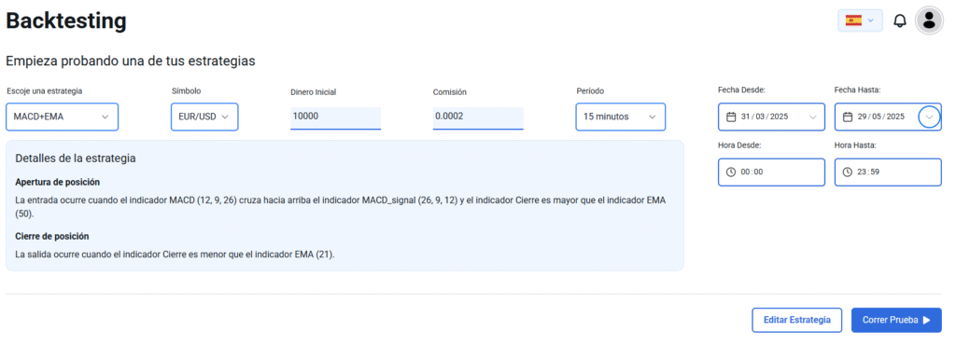Viewport: 956px width, 345px height.
Task: Click the Comisión field showing 0.0002
Action: coord(478,118)
